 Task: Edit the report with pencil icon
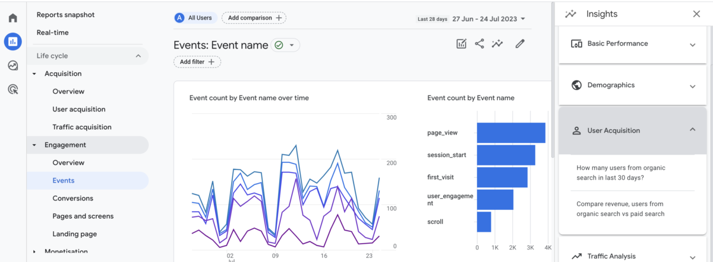[520, 43]
